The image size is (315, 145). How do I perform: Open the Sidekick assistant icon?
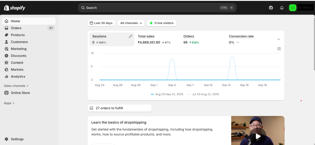pyautogui.click(x=271, y=8)
